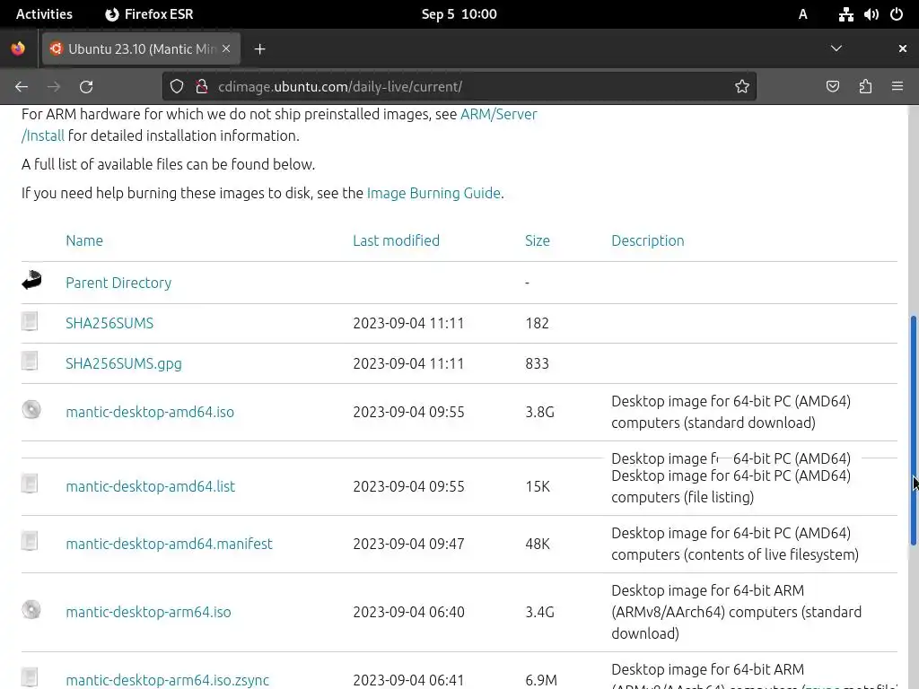Screen dimensions: 919x689
Task: Click the vertical page scrollbar thumb
Action: (x=913, y=431)
